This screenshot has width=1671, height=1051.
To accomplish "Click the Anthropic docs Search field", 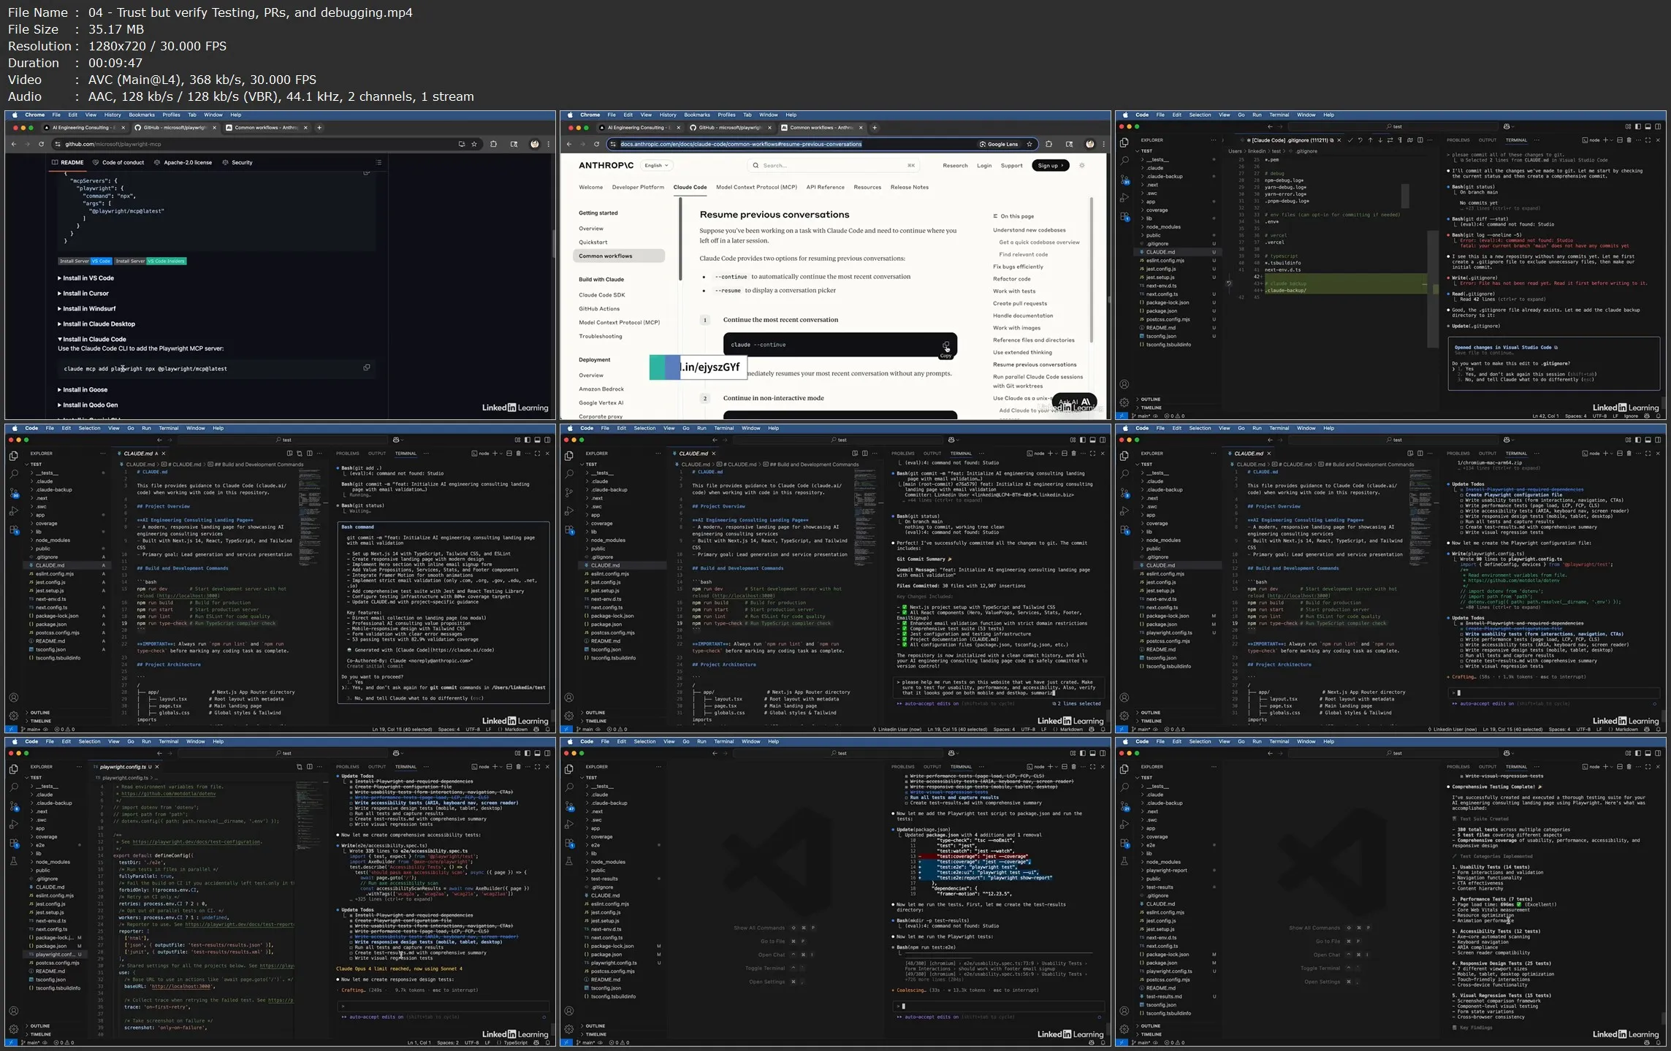I will tap(834, 165).
